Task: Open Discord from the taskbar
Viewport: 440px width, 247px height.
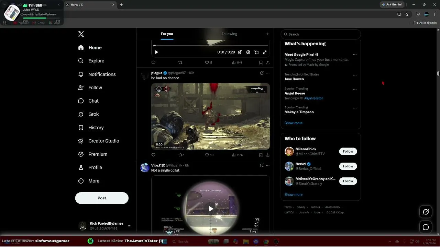Action: tap(256, 242)
